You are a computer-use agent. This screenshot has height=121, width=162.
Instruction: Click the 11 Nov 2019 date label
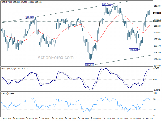point(6,119)
